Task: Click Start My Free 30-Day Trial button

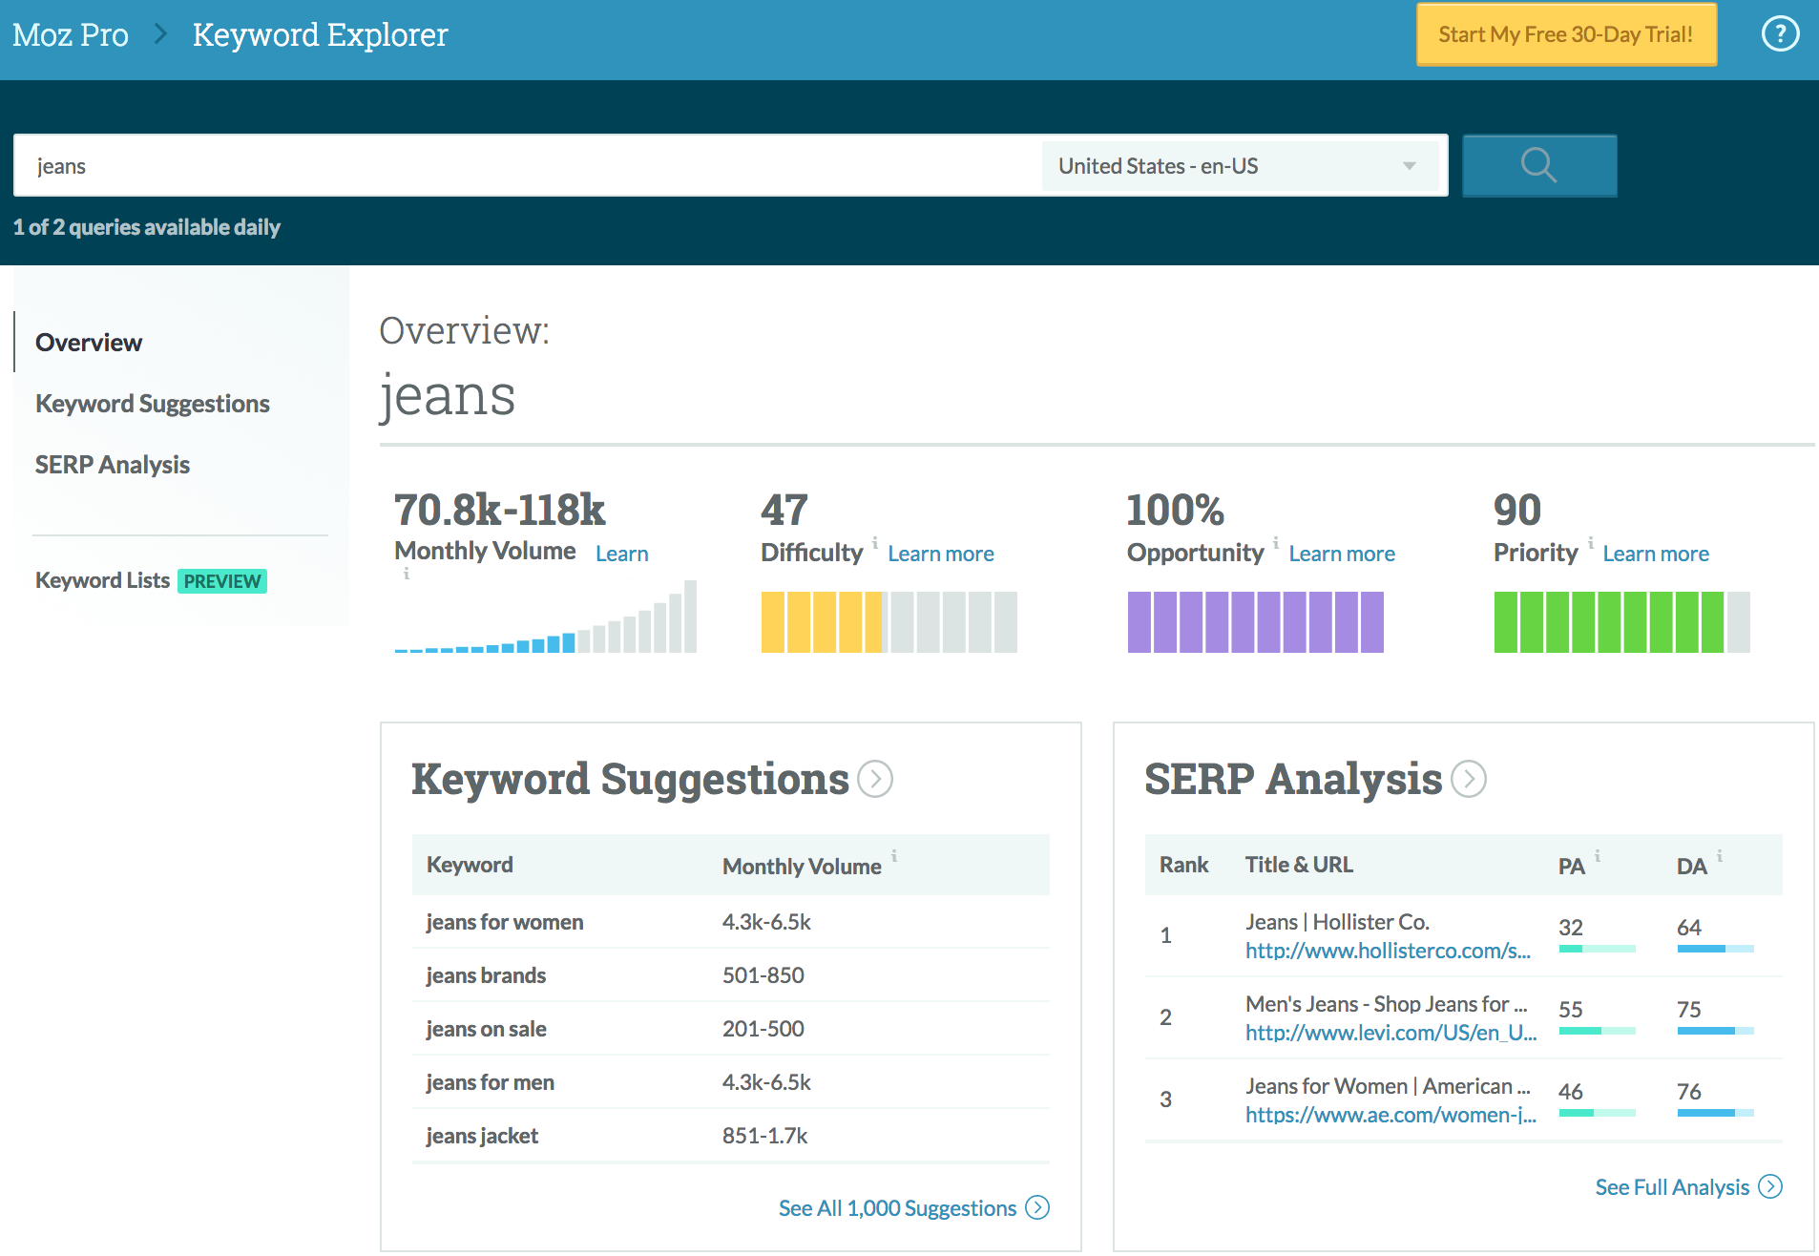Action: click(x=1565, y=34)
